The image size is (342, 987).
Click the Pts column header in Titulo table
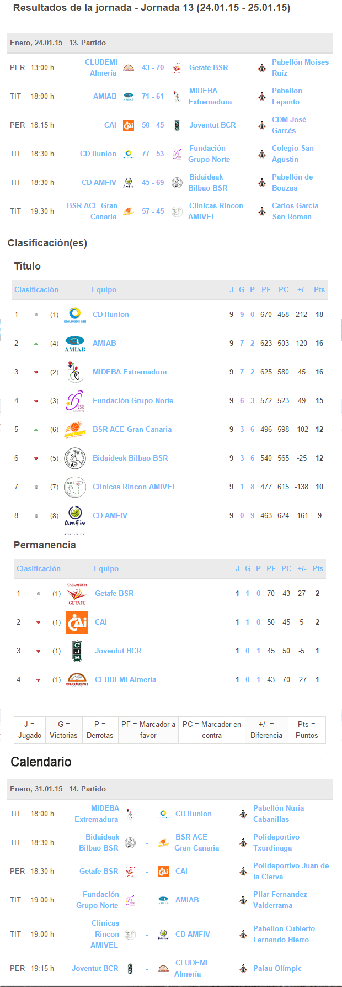[319, 289]
